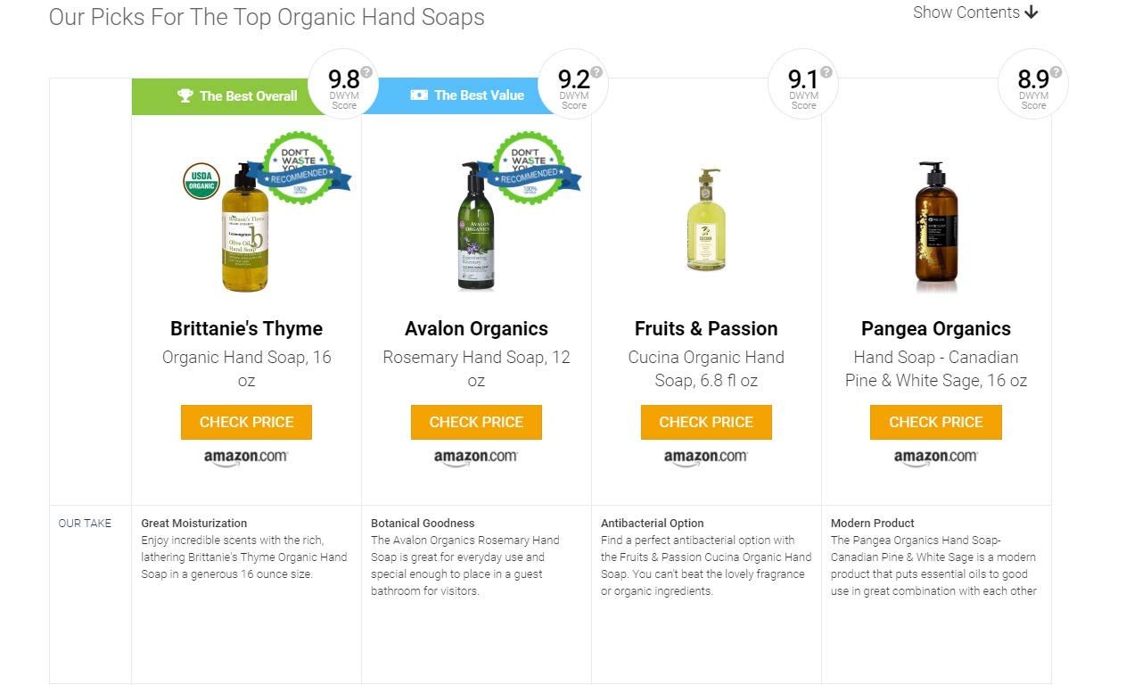Click Amazon logo under Fruits & Passion
Screen dimensions: 1126x685
[706, 457]
